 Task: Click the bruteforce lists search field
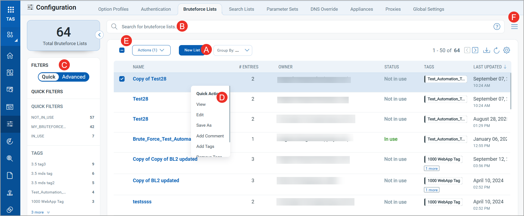[x=302, y=27]
